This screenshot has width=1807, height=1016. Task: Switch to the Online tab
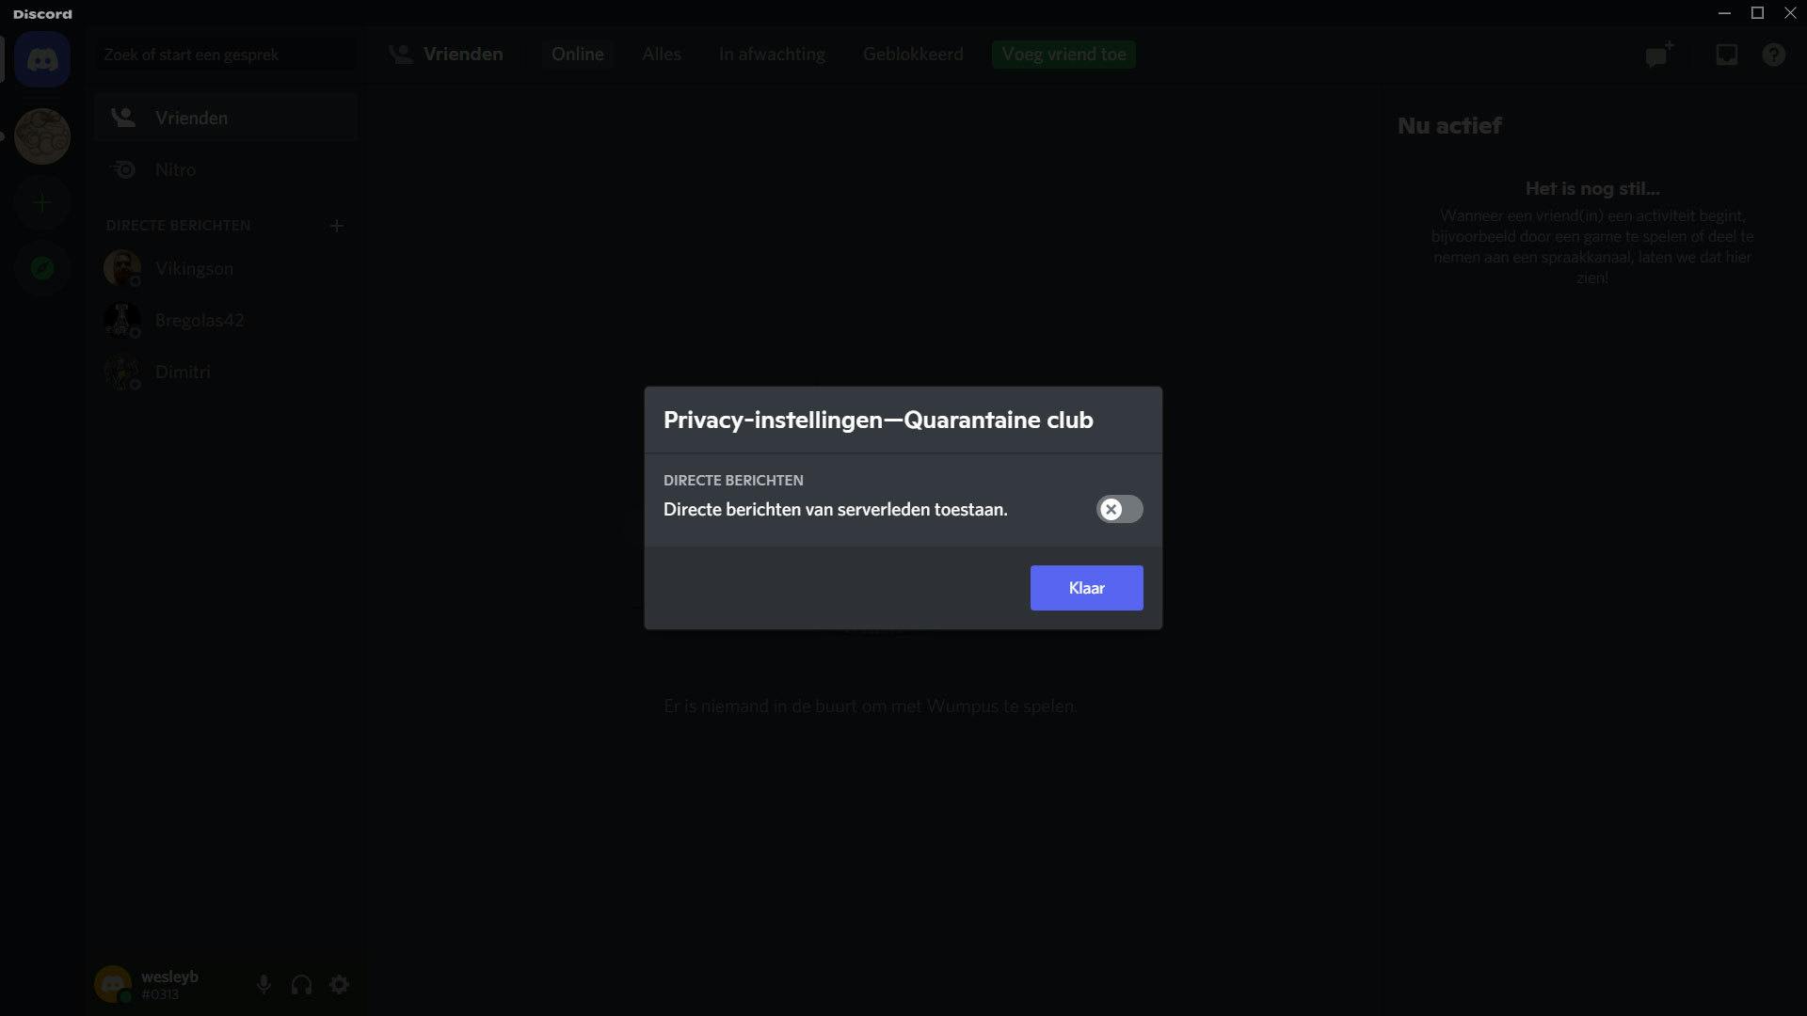[x=577, y=55]
